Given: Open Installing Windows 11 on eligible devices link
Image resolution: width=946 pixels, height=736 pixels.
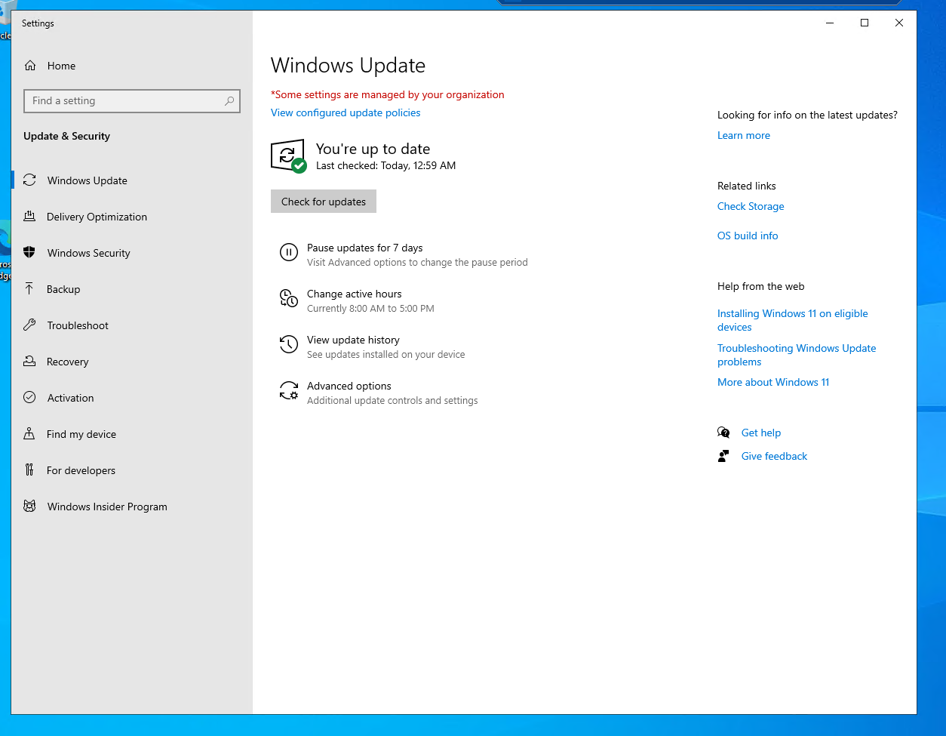Looking at the screenshot, I should point(793,320).
